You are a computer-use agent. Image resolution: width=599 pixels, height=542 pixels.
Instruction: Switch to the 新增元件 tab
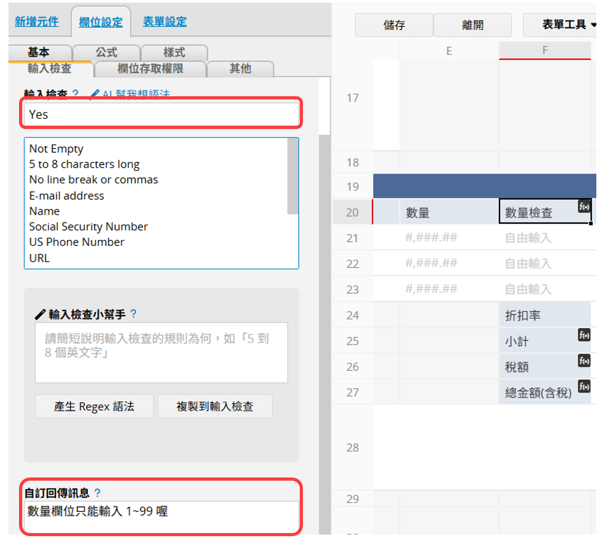pyautogui.click(x=36, y=22)
